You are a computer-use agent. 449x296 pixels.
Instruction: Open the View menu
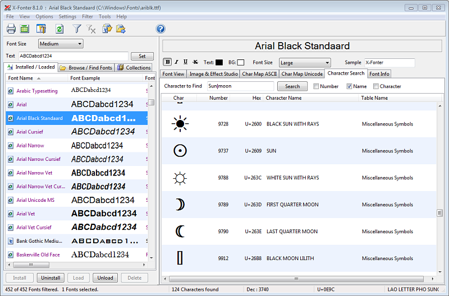[25, 17]
